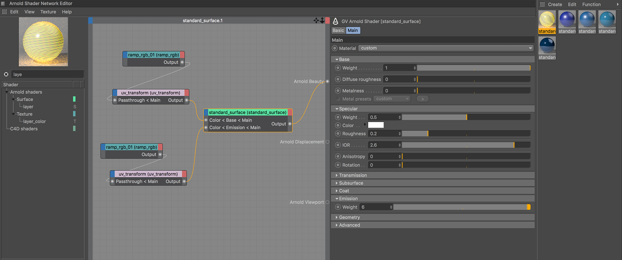Click the grid icon beside the Create menu
The height and width of the screenshot is (260, 622).
click(x=542, y=4)
